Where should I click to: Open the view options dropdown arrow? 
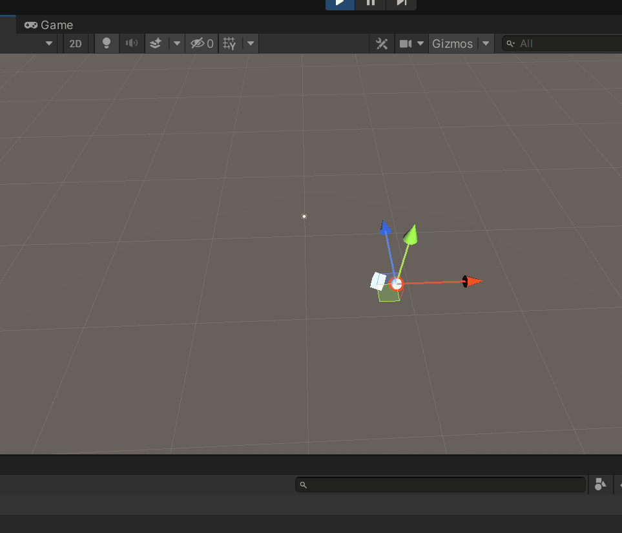tap(48, 43)
